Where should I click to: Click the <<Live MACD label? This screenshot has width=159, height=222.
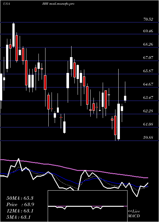[134, 213]
